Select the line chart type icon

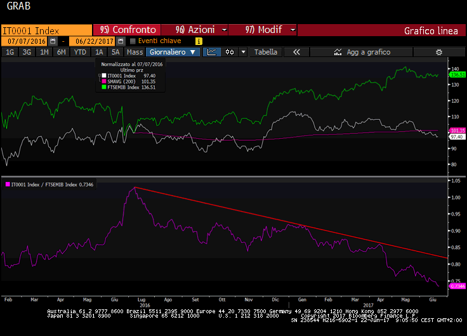pyautogui.click(x=212, y=52)
